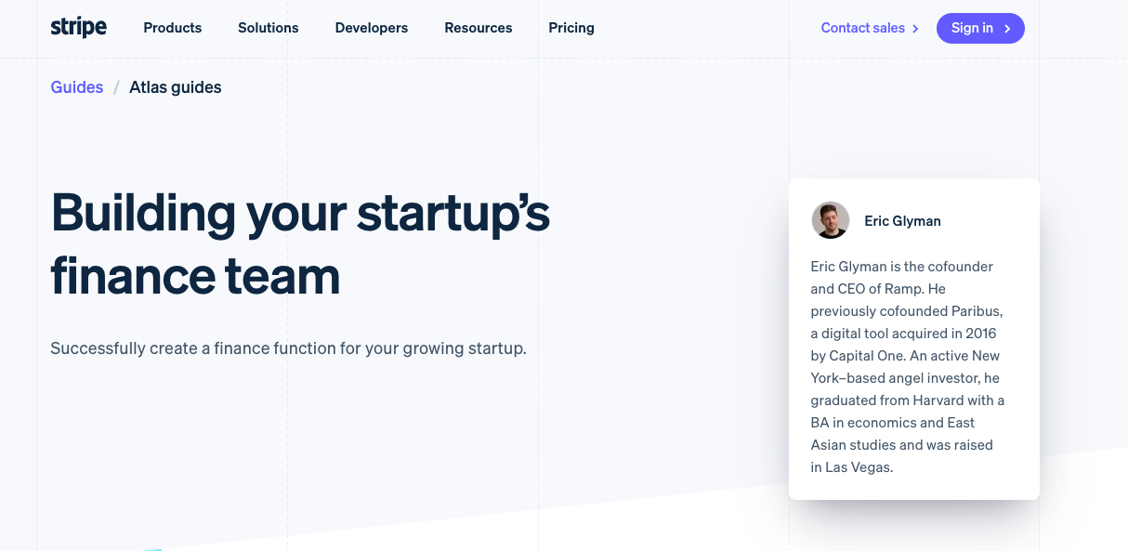Screen dimensions: 1128x551
Task: Click Eric Glyman's name in the author card
Action: 902,221
